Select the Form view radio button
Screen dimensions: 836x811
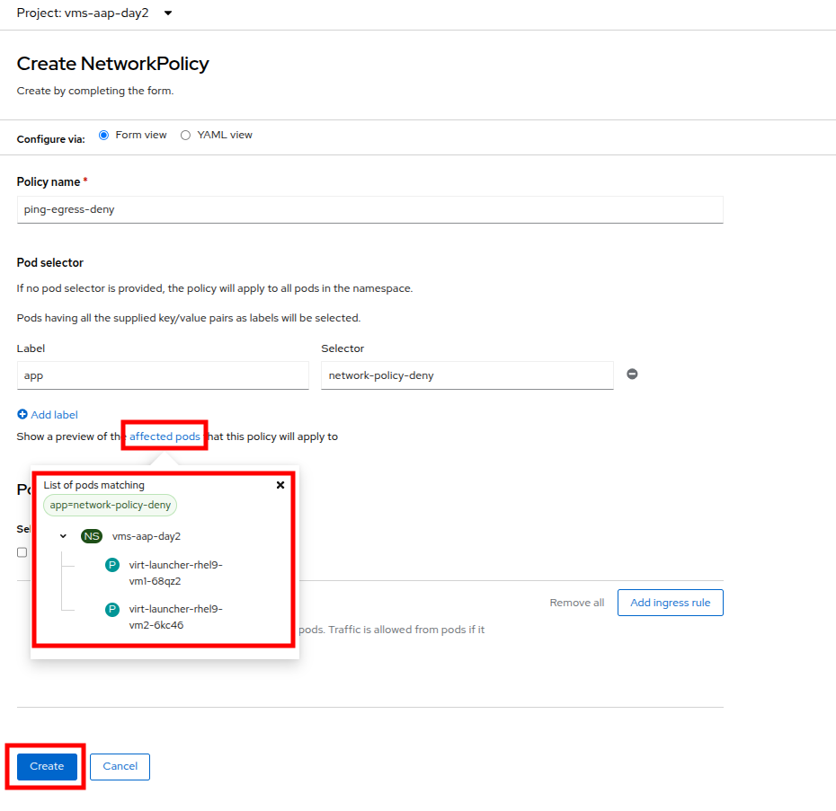[103, 136]
